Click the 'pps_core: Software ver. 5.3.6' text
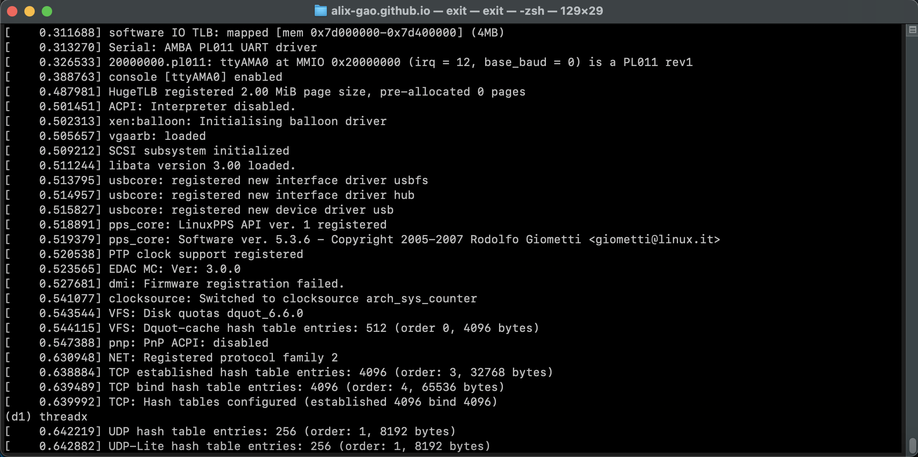 (x=210, y=239)
